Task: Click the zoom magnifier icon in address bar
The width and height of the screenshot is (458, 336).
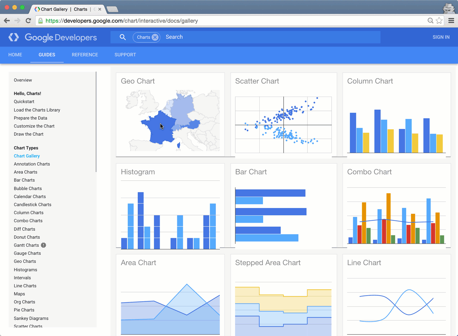Action: click(x=430, y=21)
